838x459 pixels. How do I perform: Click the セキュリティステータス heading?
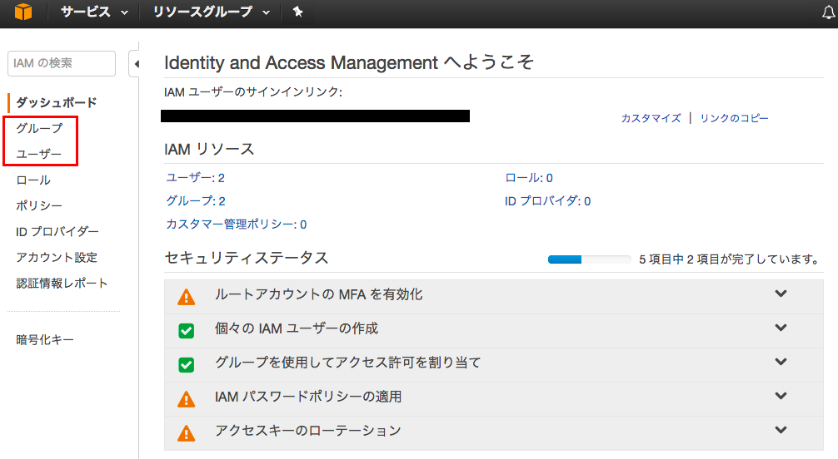(x=247, y=258)
